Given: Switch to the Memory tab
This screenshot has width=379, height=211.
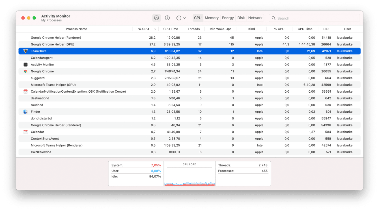Looking at the screenshot, I should pyautogui.click(x=212, y=18).
